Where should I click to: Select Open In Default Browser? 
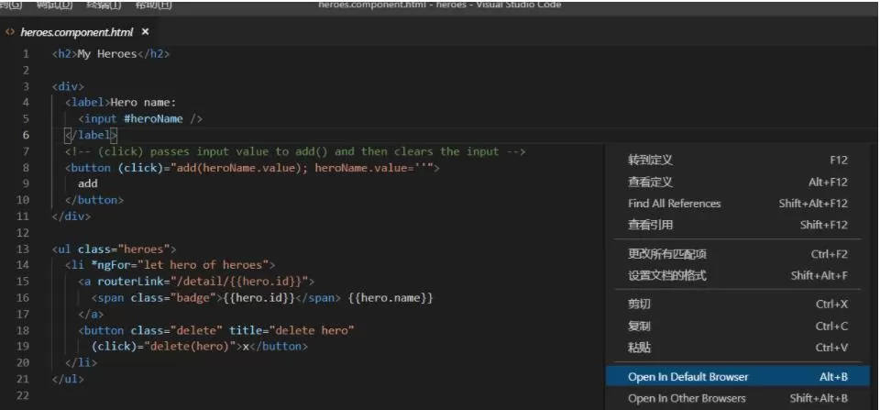737,377
